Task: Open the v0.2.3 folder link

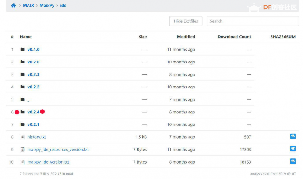Action: pyautogui.click(x=33, y=74)
